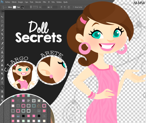Screen dimensions: 146x123
Task: Open the Vista menu
Action: 53,2
